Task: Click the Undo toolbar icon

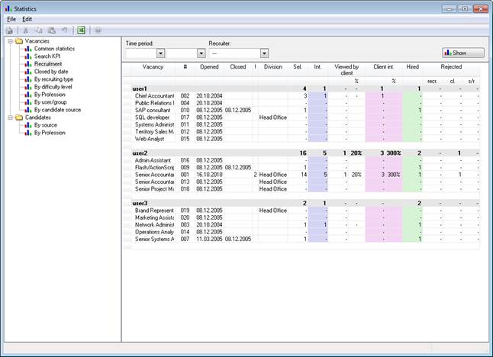Action: [64, 31]
